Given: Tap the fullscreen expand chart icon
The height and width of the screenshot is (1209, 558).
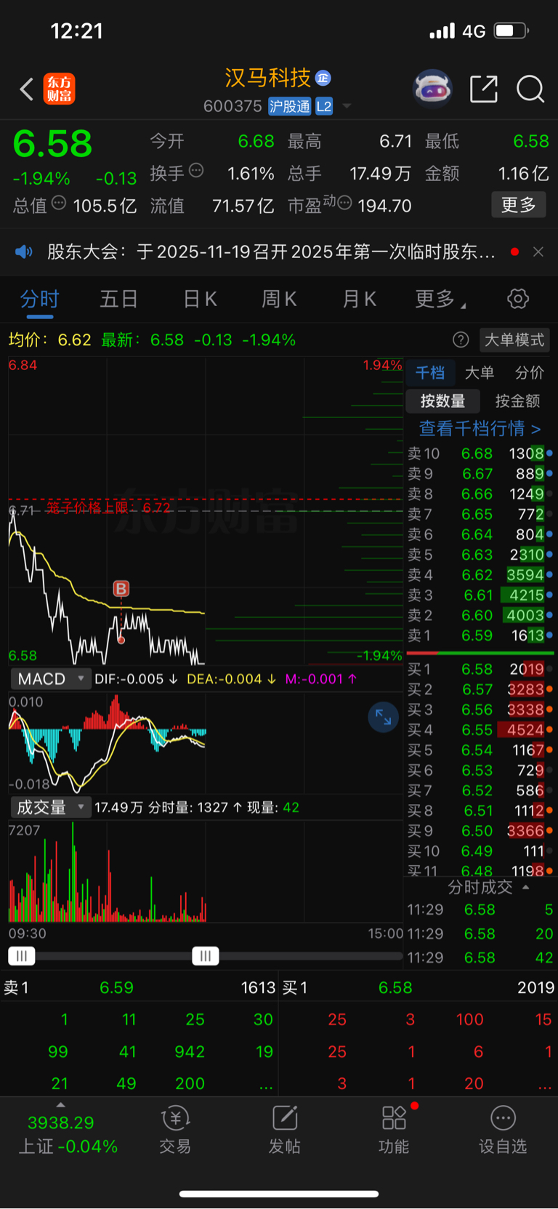Looking at the screenshot, I should click(383, 718).
